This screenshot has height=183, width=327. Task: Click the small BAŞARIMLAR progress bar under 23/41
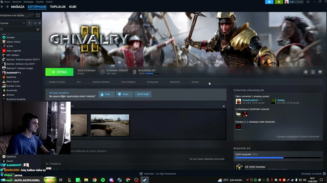coord(153,73)
